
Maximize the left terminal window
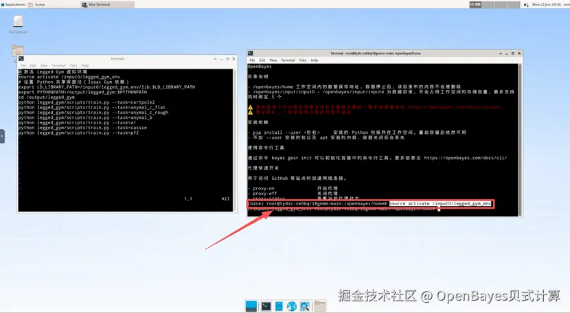[x=227, y=58]
